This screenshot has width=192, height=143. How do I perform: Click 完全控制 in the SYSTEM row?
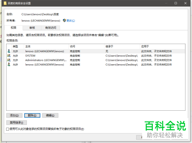(x=75, y=56)
